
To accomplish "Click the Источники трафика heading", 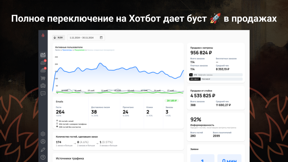I will 70,158.
